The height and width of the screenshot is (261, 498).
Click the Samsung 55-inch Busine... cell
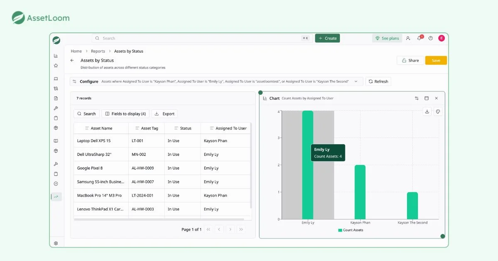click(101, 182)
